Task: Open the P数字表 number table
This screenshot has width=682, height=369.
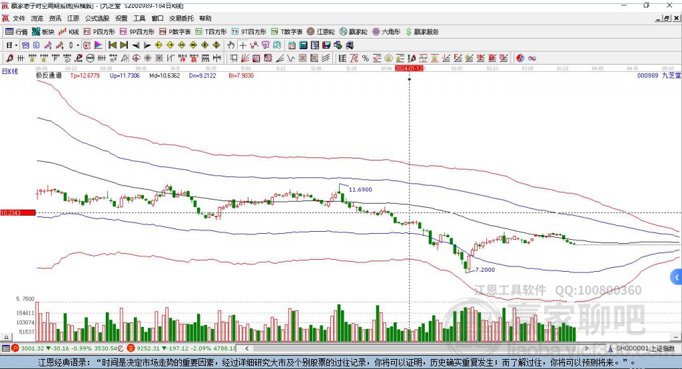Action: [175, 32]
